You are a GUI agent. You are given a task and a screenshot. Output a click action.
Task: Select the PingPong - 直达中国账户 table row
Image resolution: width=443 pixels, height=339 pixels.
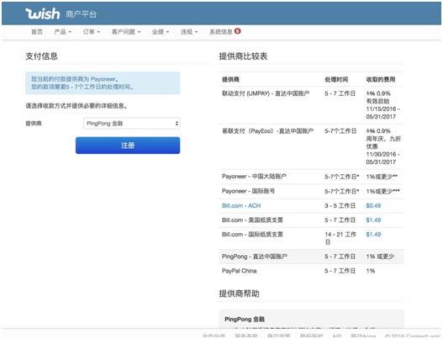coord(311,257)
